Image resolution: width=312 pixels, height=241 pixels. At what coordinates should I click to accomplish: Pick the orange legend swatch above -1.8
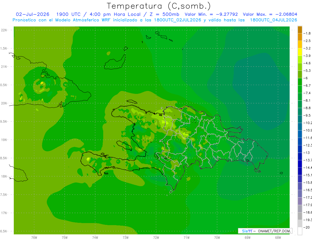300,30
